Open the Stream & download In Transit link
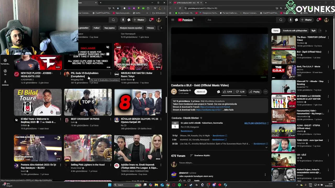Screen dimensions: 335x188 [x=215, y=107]
